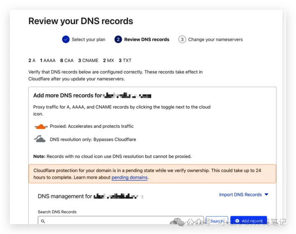Focus the Search DNS Records field
Image resolution: width=296 pixels, height=234 pixels.
(x=120, y=220)
